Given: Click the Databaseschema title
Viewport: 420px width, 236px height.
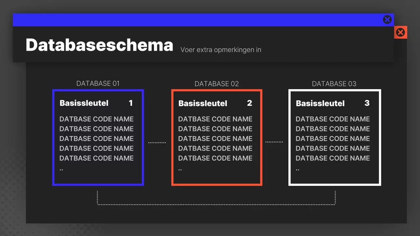Looking at the screenshot, I should (99, 44).
